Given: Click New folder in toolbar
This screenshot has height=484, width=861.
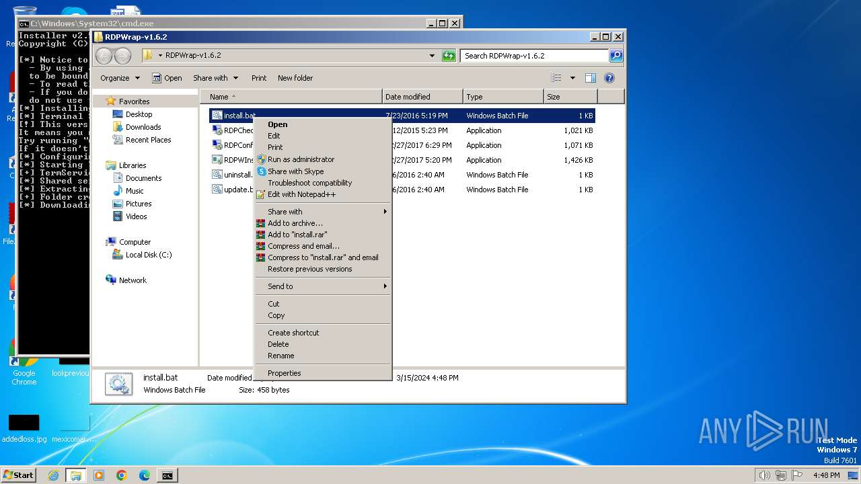Looking at the screenshot, I should tap(295, 78).
